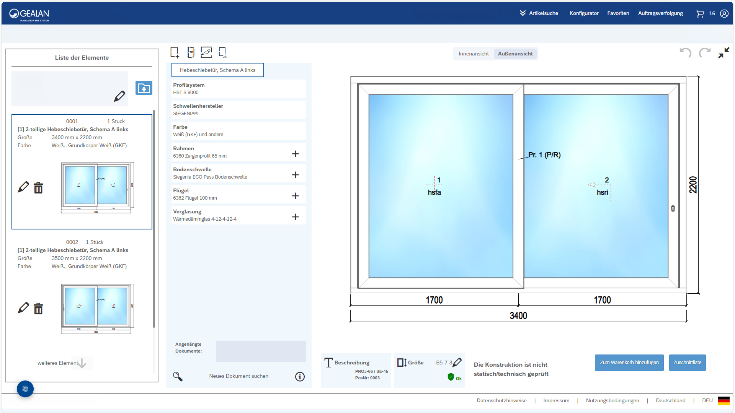
Task: Switch to Innenansicht view
Action: click(474, 54)
